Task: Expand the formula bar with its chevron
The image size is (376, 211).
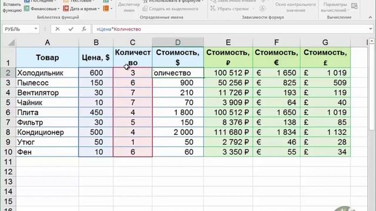Action: click(x=371, y=29)
